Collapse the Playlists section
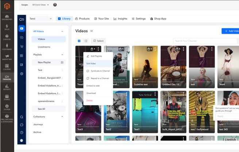 coord(62,55)
